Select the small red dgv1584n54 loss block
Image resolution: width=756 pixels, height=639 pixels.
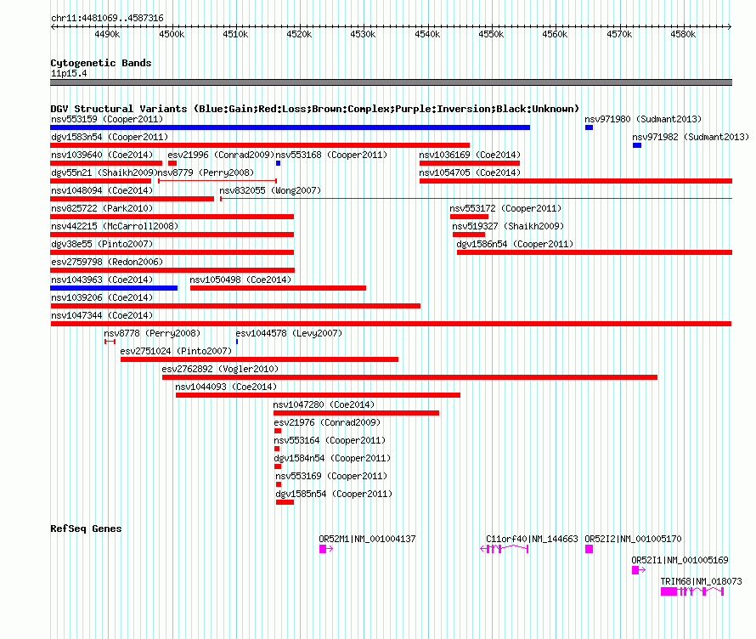pos(278,467)
